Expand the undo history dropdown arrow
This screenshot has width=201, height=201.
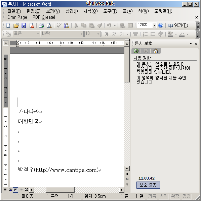pyautogui.click(x=115, y=25)
